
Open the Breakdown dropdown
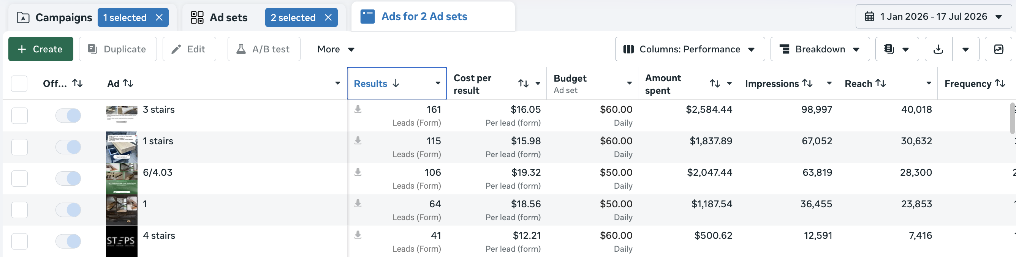tap(820, 49)
